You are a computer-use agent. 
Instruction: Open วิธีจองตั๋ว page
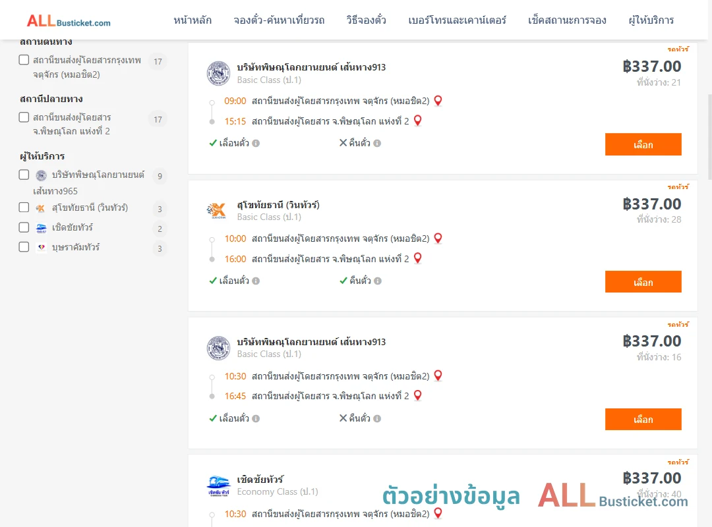pyautogui.click(x=366, y=20)
